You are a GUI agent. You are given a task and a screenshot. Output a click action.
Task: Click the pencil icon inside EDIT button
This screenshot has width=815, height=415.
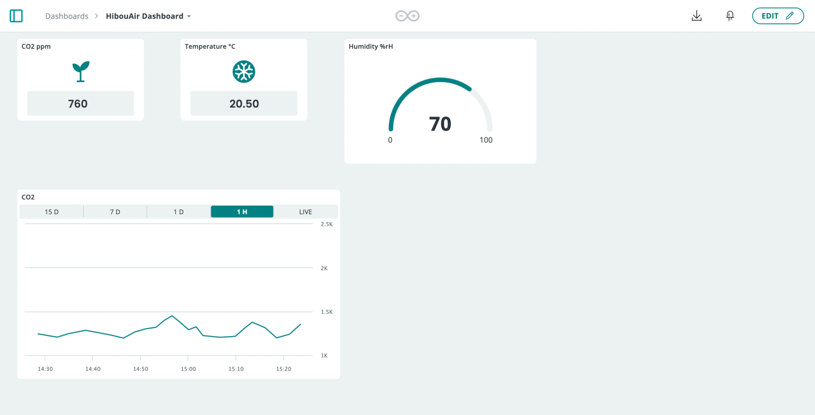tap(789, 15)
